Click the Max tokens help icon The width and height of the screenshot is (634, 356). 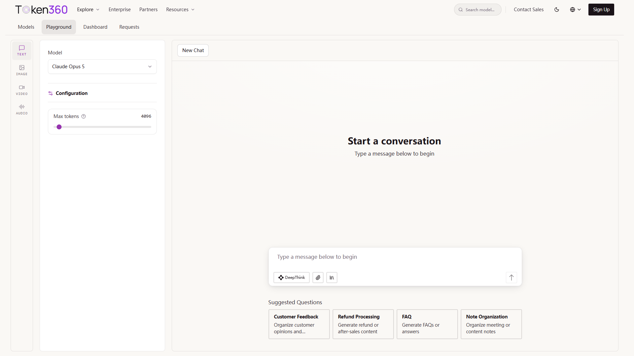pyautogui.click(x=84, y=116)
